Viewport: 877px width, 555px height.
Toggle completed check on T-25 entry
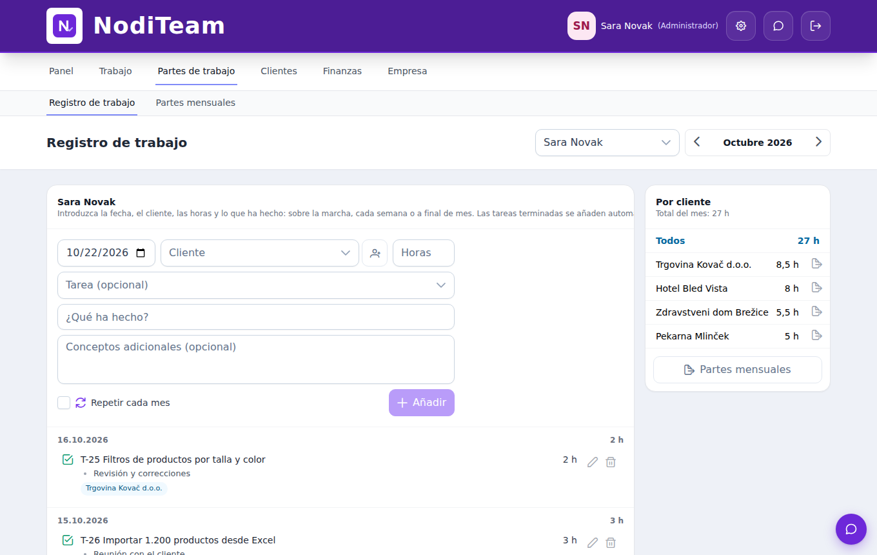(x=68, y=459)
